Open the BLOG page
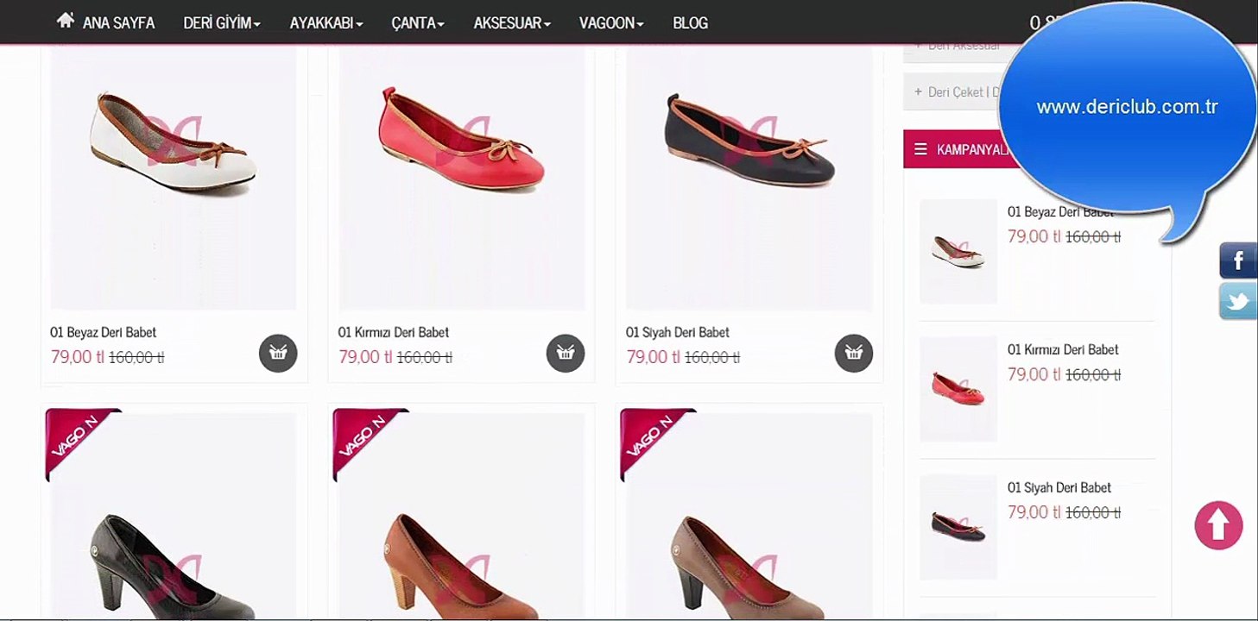 coord(691,23)
